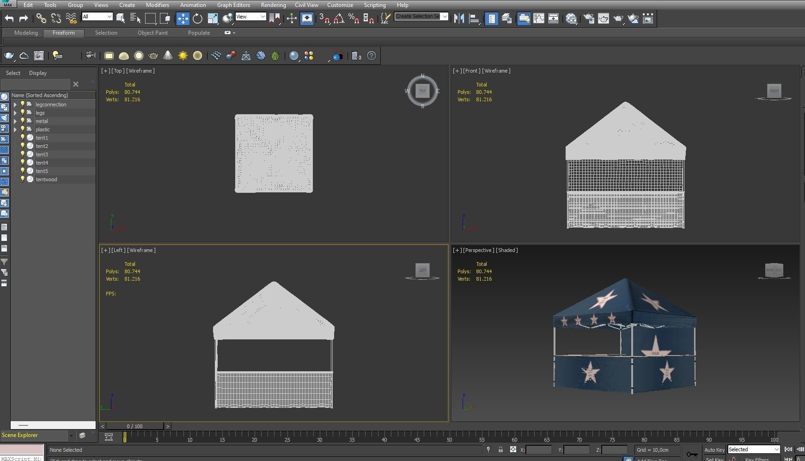Screen dimensions: 805x461
Task: Activate Select and Scale tool
Action: pyautogui.click(x=213, y=18)
